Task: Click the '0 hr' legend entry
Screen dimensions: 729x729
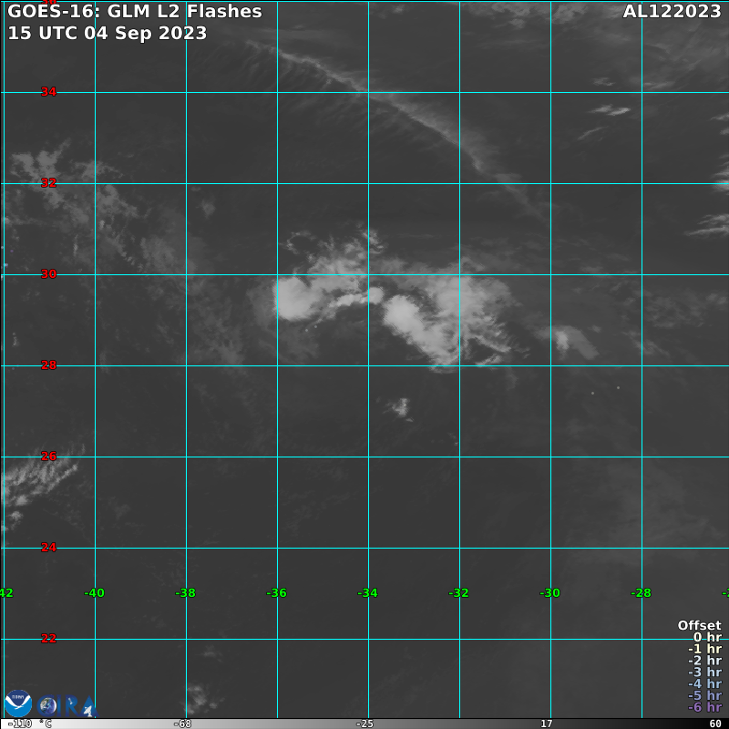Action: click(707, 637)
